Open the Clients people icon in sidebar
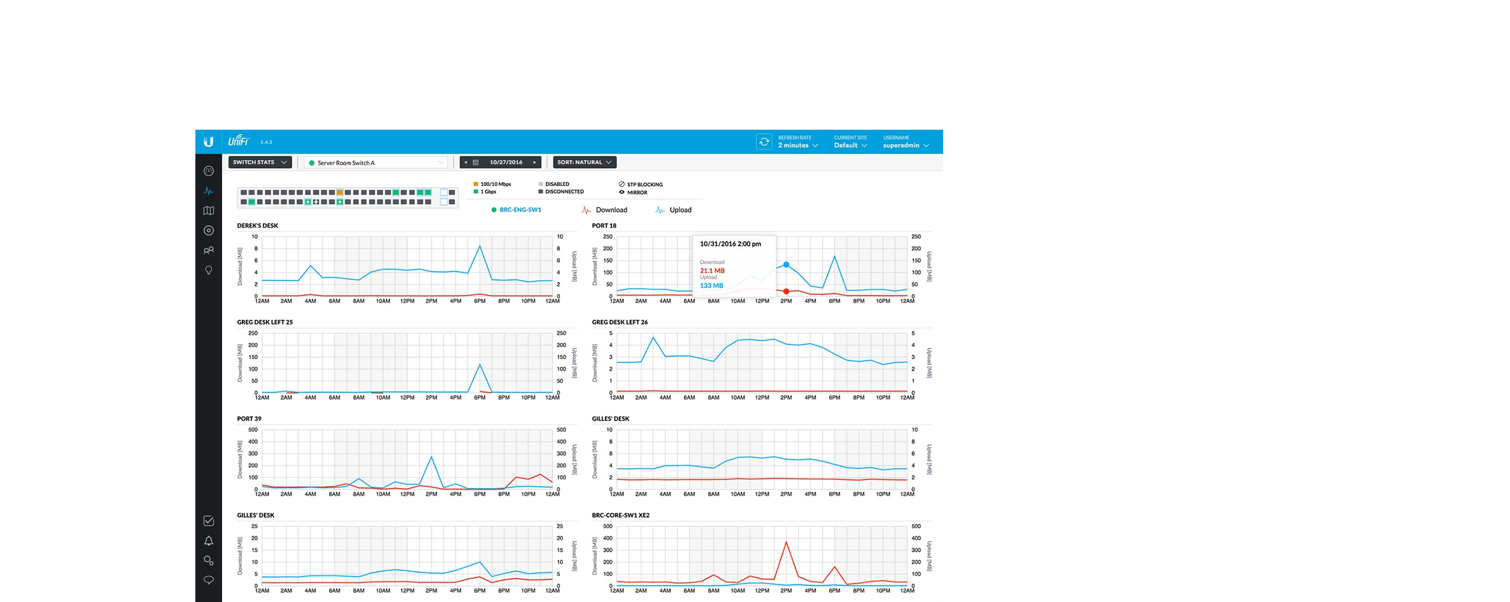Screen dimensions: 1510x602 (208, 250)
